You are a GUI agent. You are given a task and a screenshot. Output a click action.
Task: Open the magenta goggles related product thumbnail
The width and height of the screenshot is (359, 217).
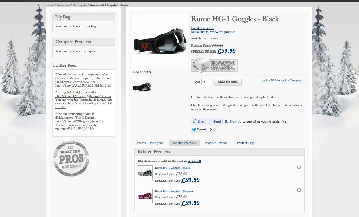point(145,196)
